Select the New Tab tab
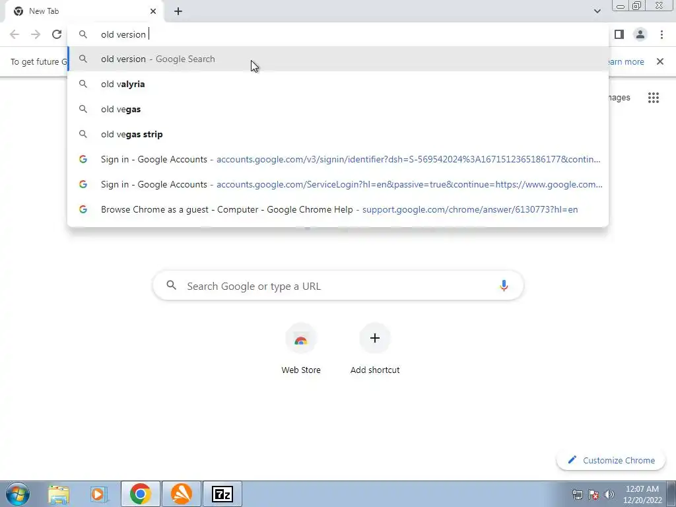Screen dimensions: 676x507 pyautogui.click(x=84, y=11)
